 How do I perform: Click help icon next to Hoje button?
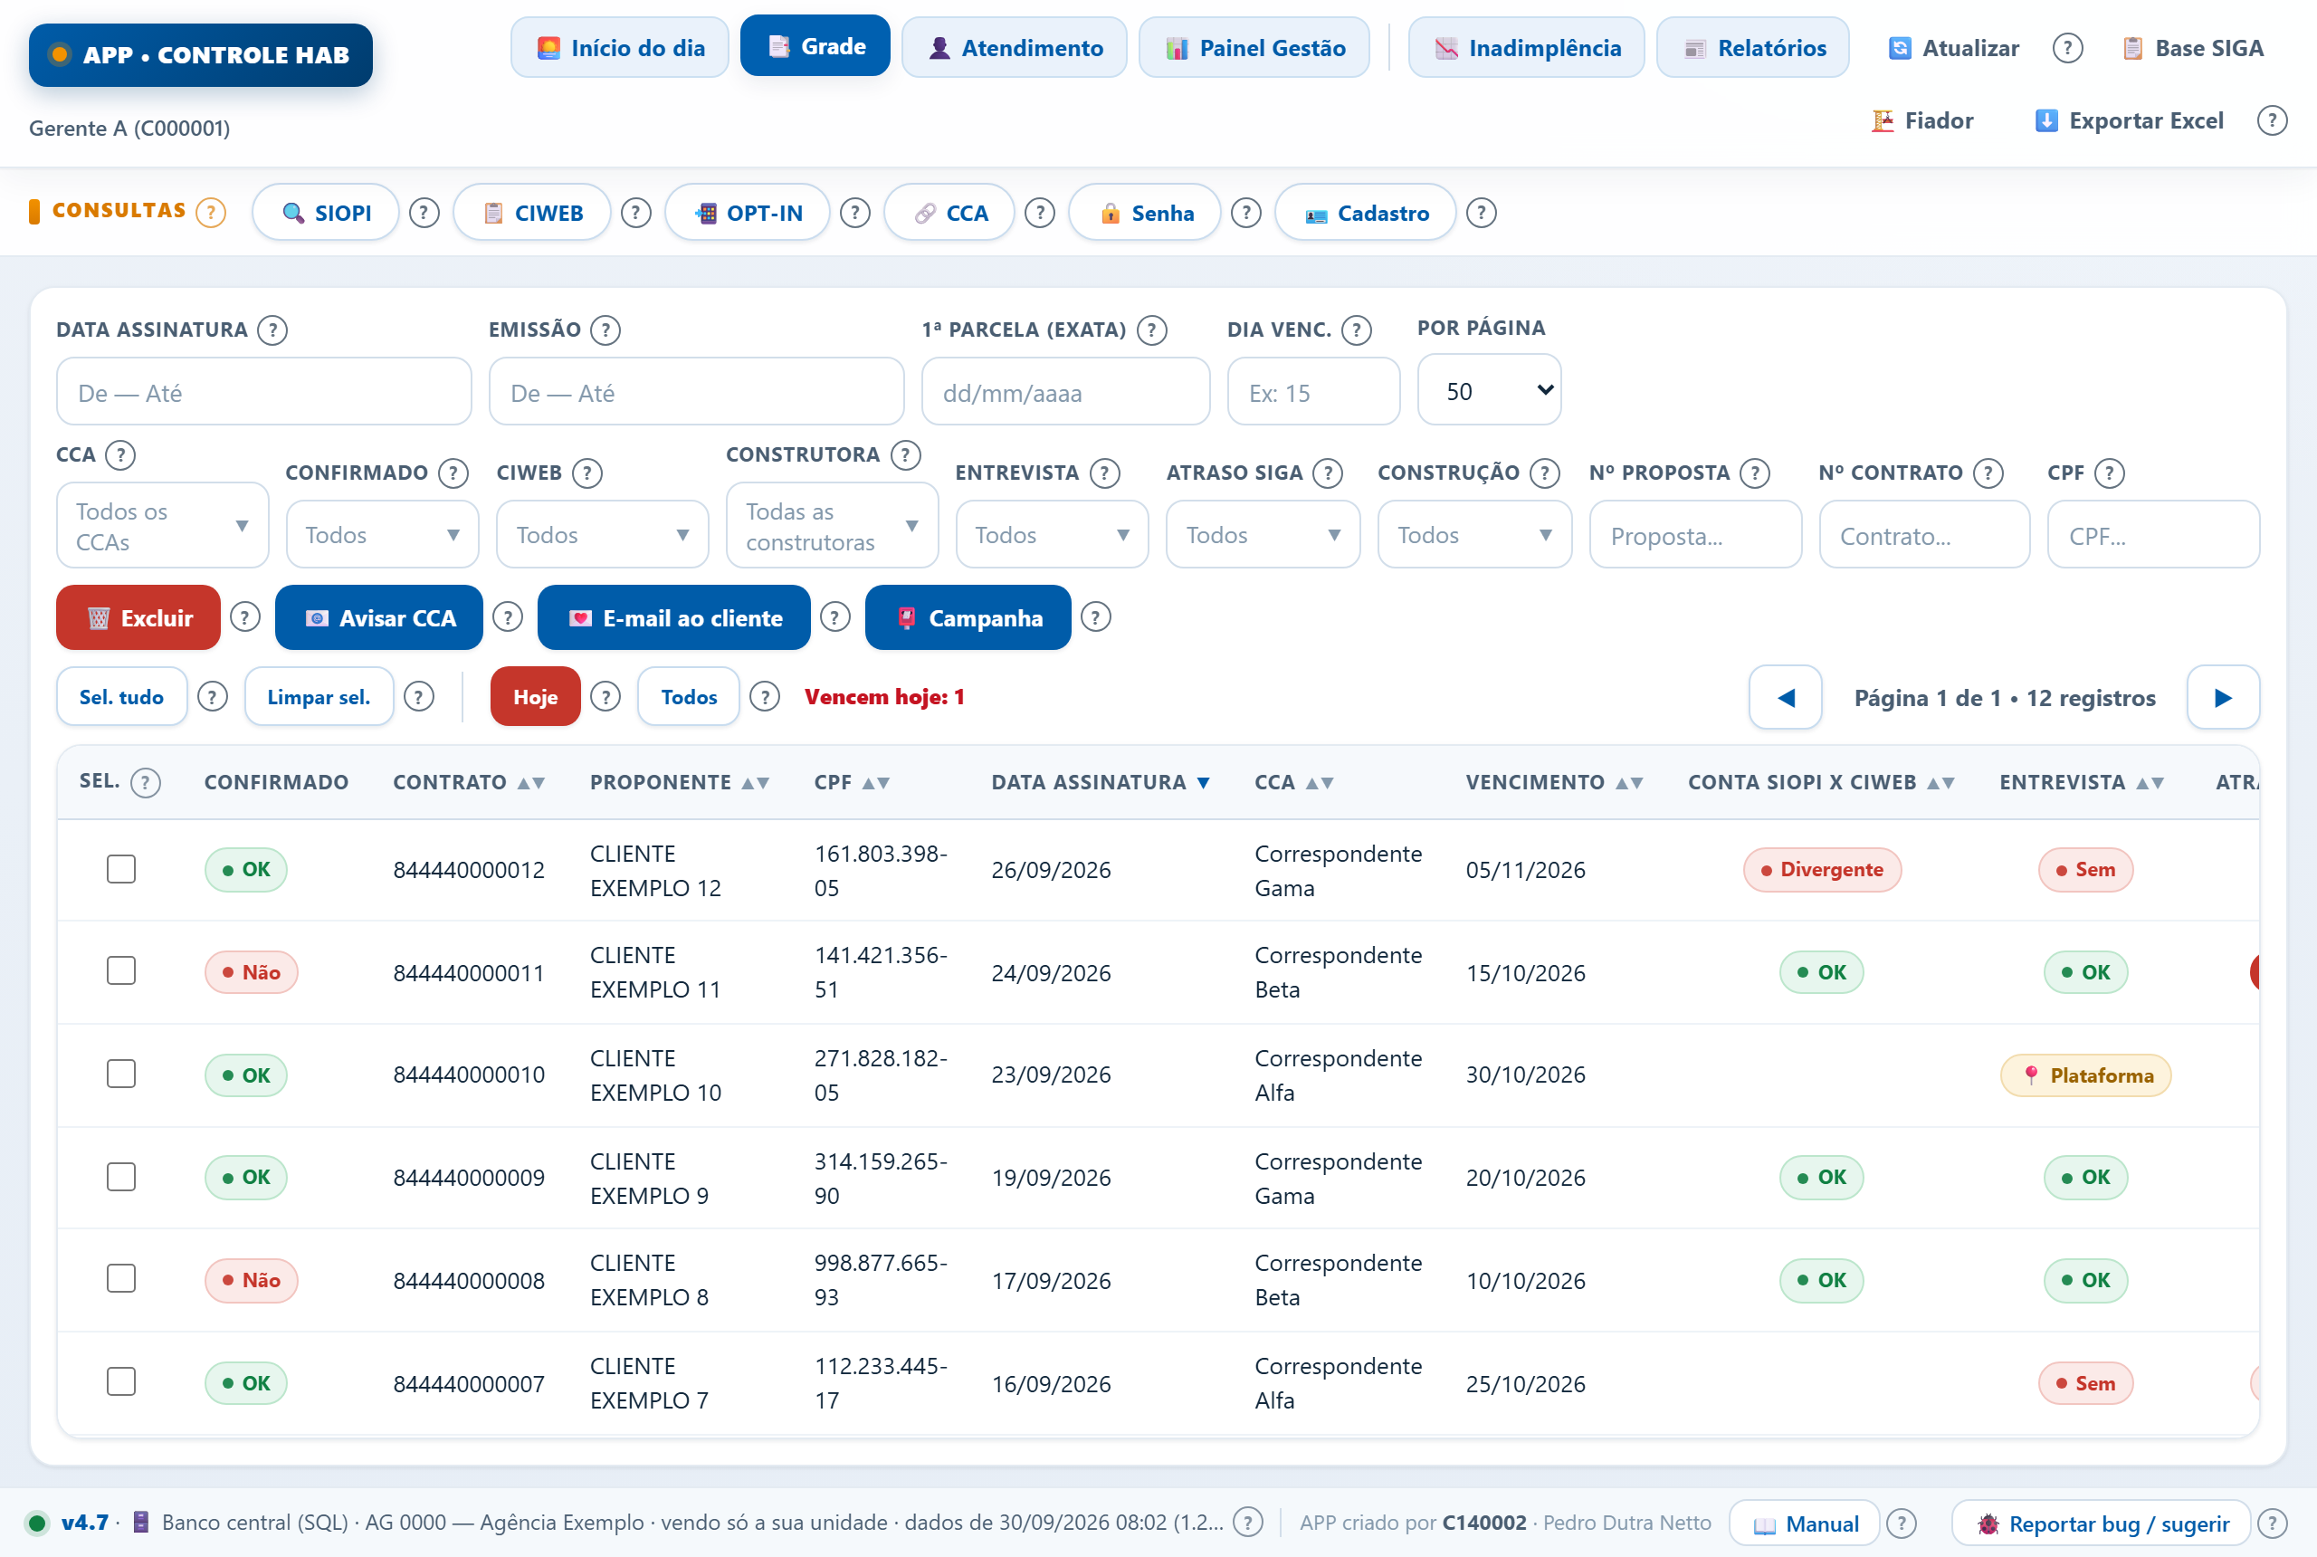[605, 696]
